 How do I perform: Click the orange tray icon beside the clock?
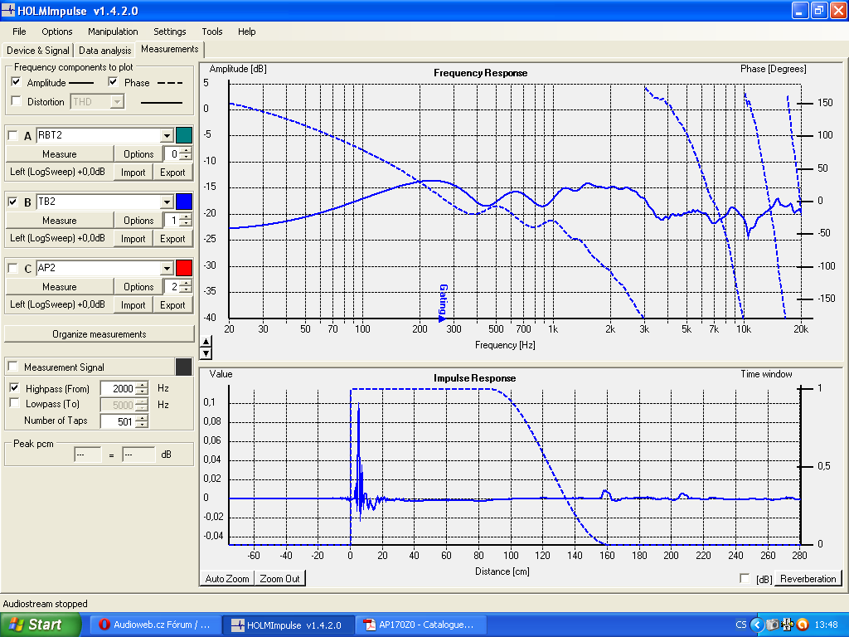(x=802, y=625)
